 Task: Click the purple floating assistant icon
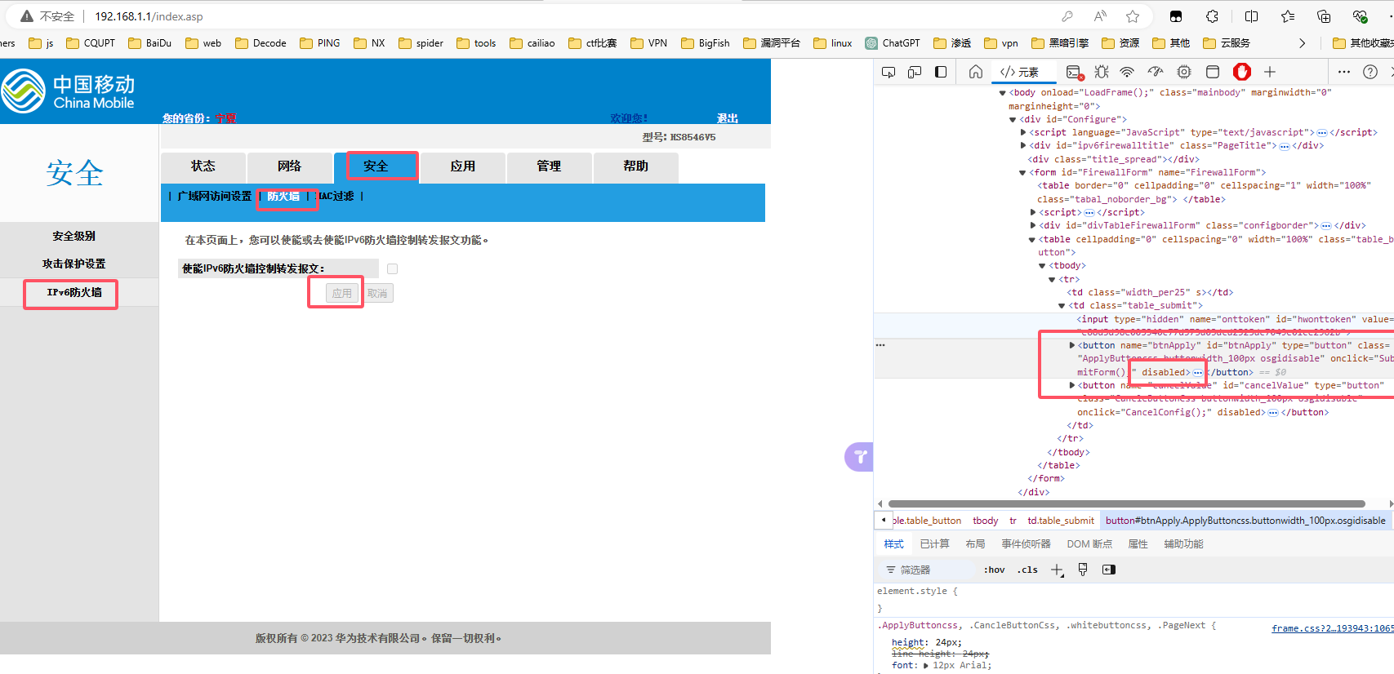click(859, 457)
